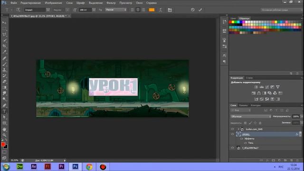Open the font size dropdown arrow
Image resolution: width=304 pixels, height=171 pixels.
94,9
